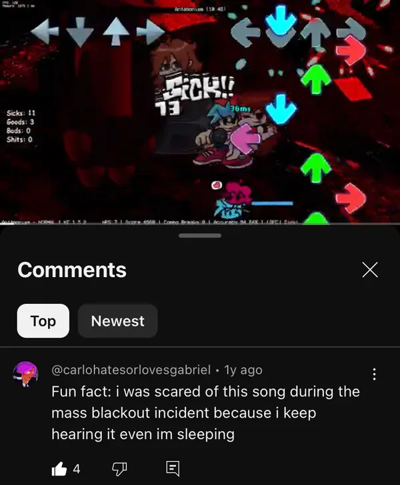Screen dimensions: 400x485
Task: Tap the comments panel drag handle
Action: (x=200, y=236)
